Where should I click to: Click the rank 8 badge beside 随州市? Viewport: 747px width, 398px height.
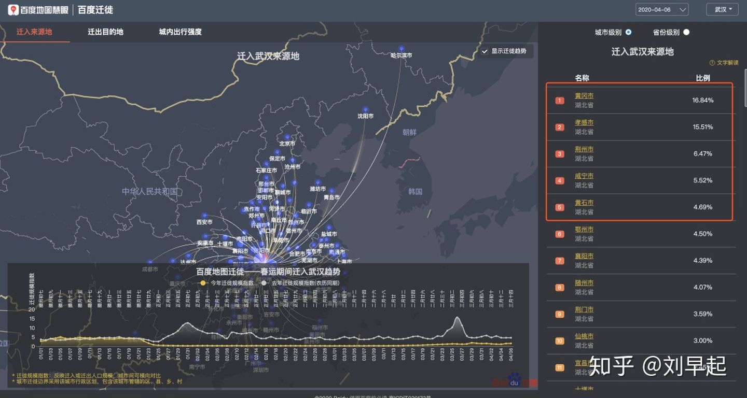pos(560,288)
